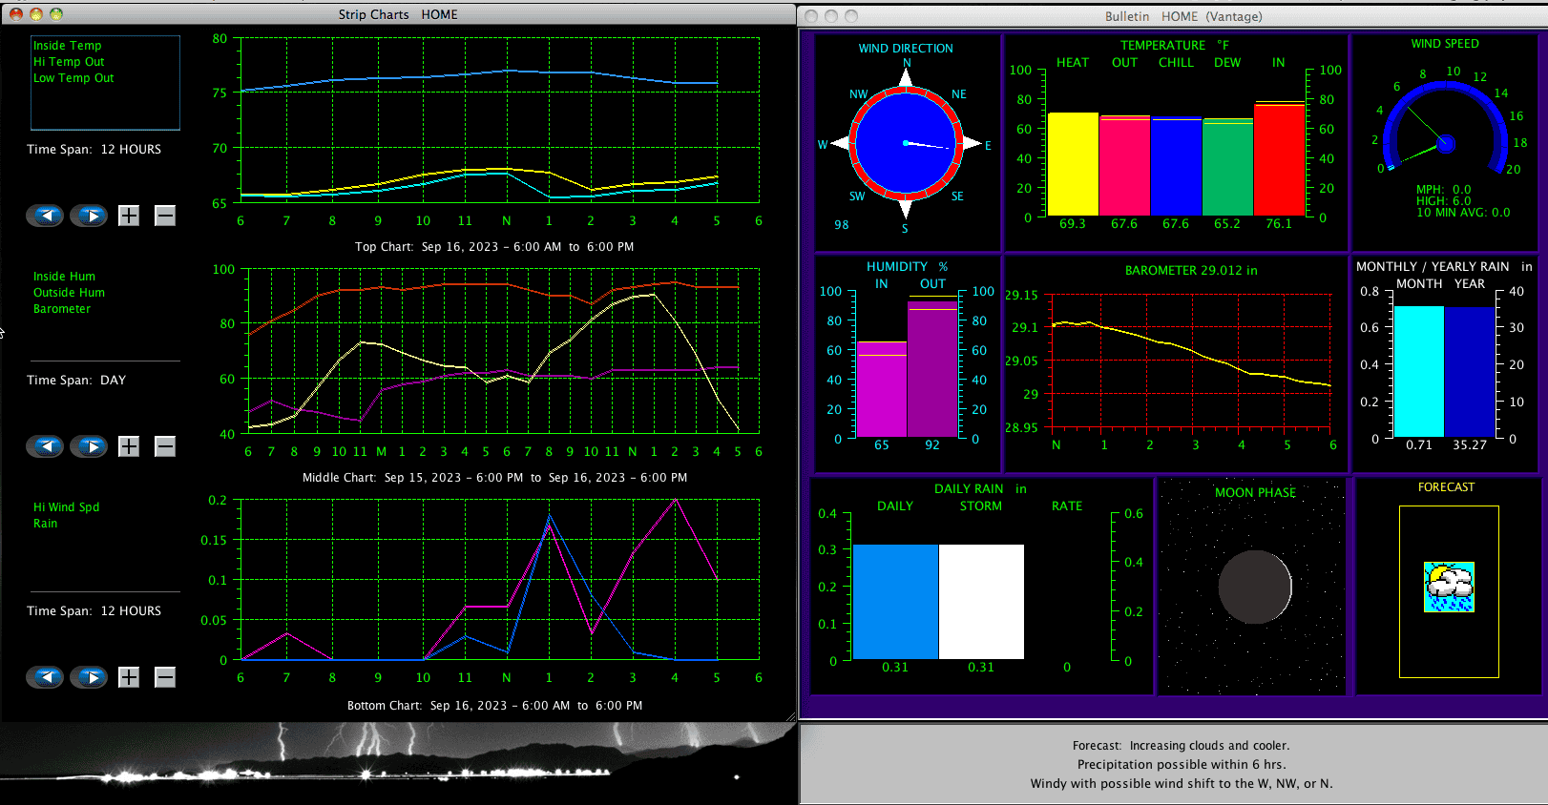The height and width of the screenshot is (805, 1548).
Task: Move the middle chart forward in time
Action: pos(90,446)
